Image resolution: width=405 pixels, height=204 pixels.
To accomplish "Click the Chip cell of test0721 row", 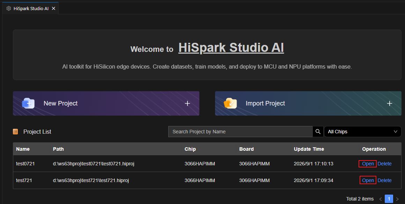I will [200, 164].
